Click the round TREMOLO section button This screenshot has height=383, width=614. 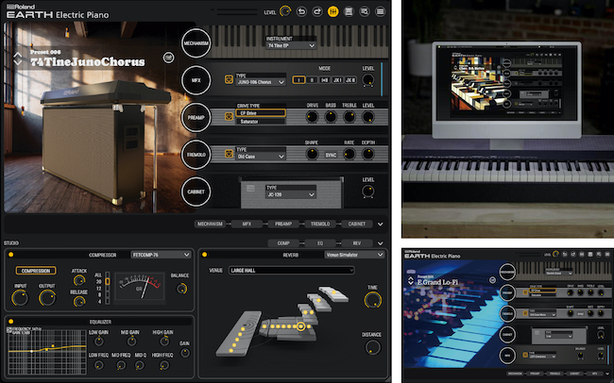197,153
